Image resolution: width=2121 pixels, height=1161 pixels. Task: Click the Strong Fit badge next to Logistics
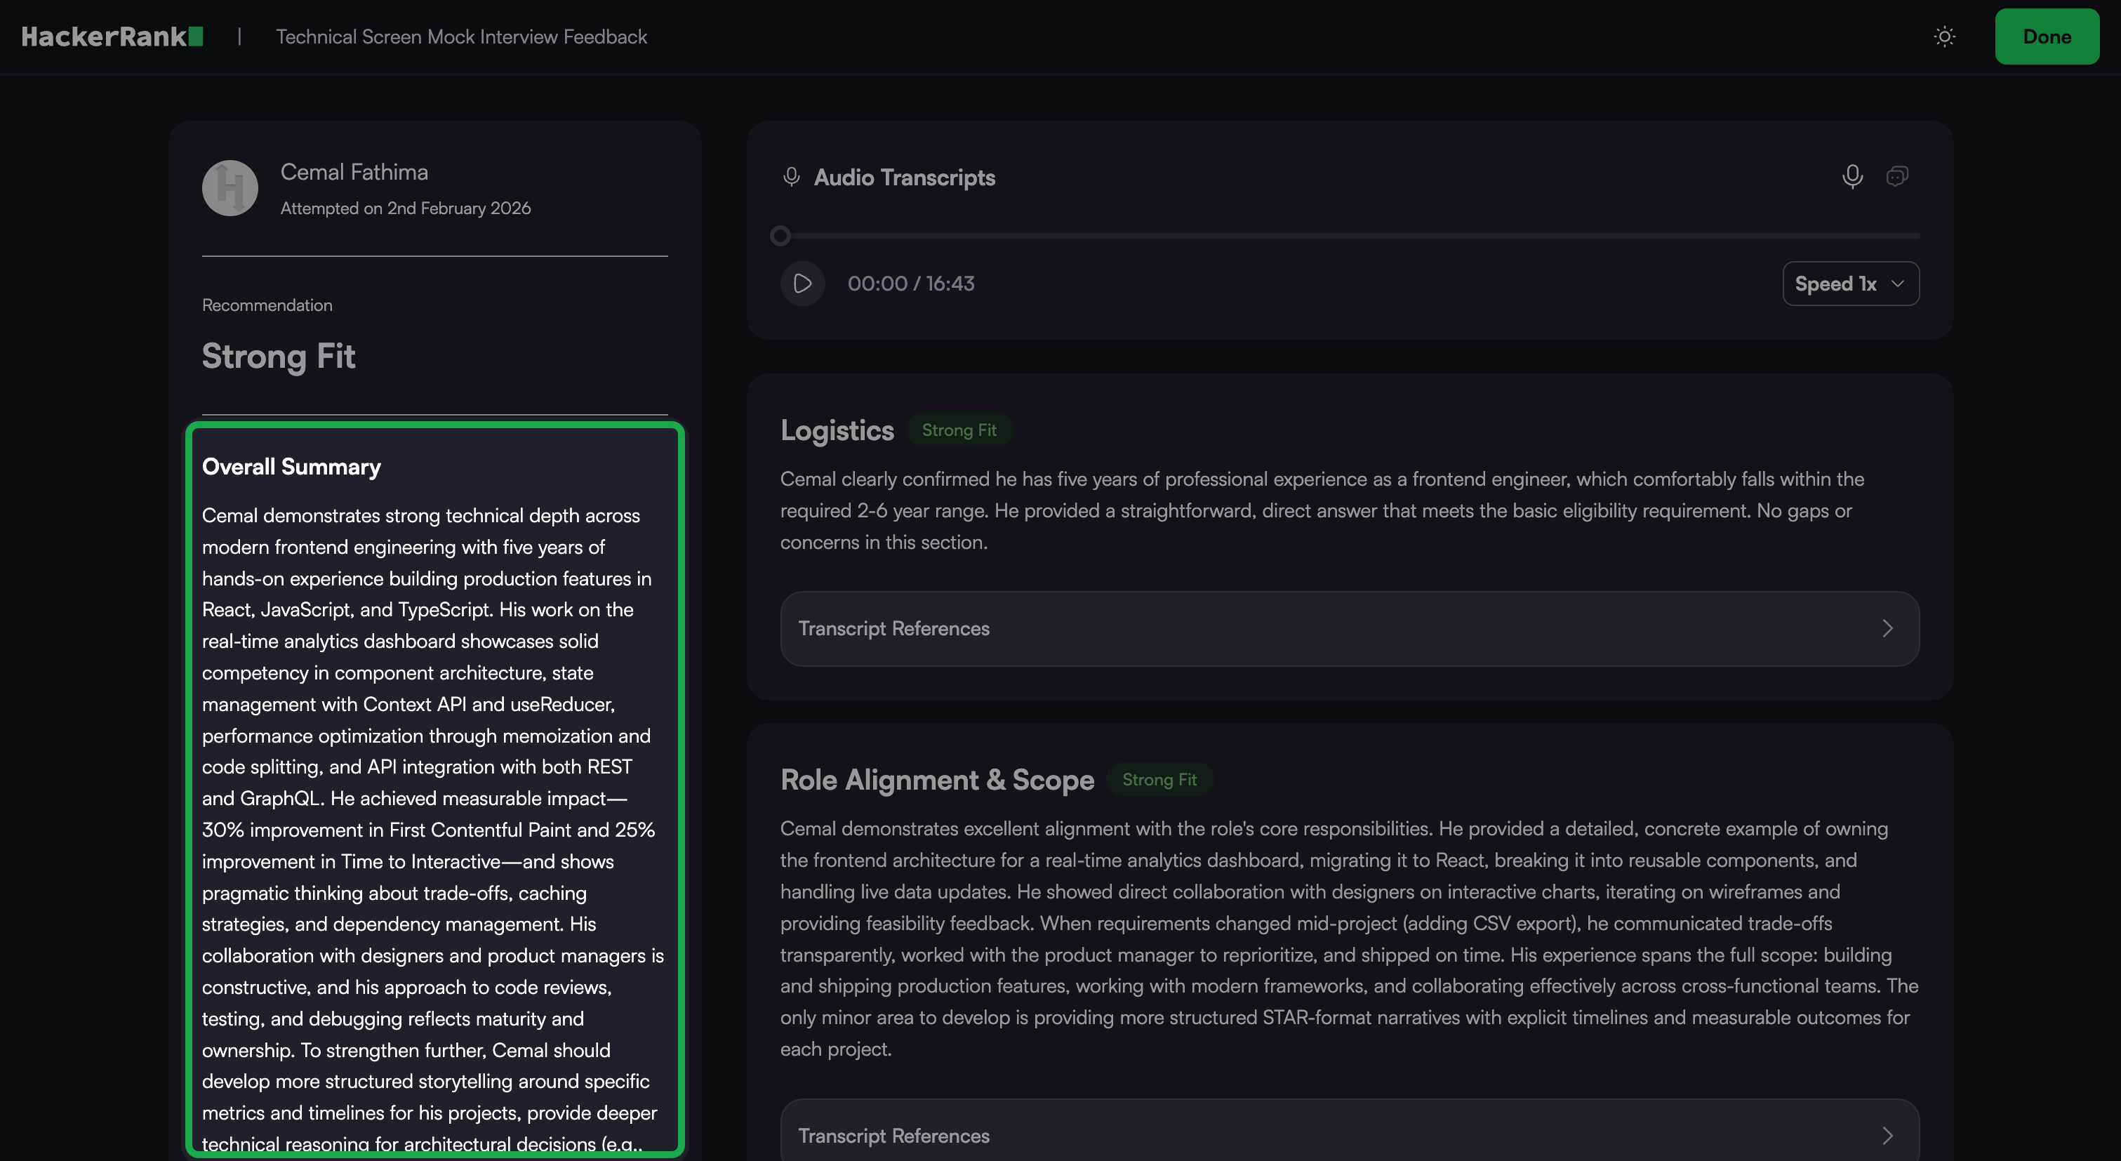[959, 431]
